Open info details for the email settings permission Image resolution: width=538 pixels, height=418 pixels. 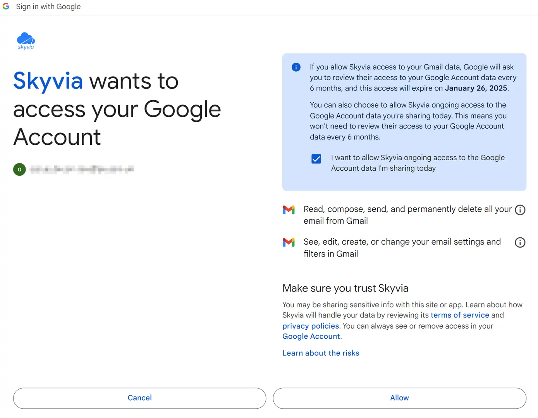click(x=520, y=242)
